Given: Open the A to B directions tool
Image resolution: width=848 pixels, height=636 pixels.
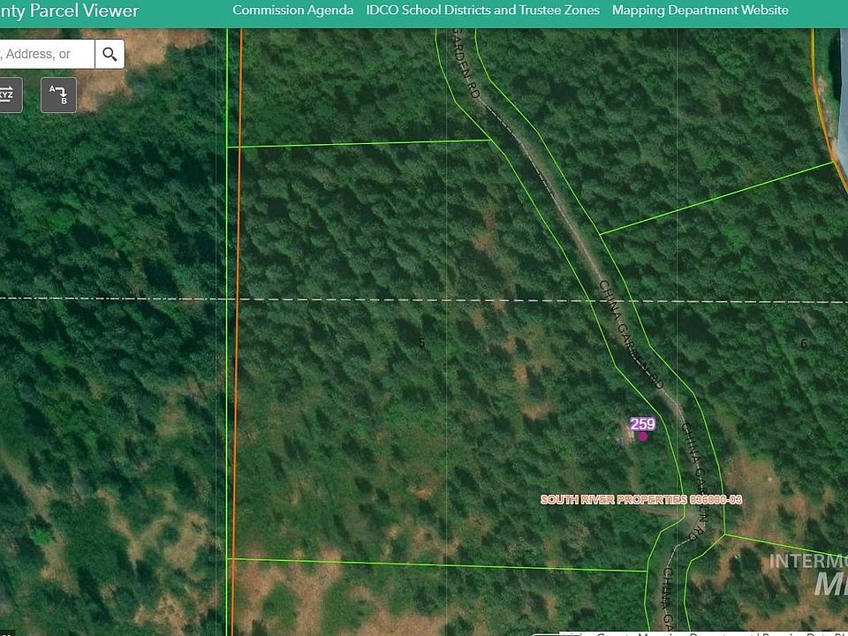Looking at the screenshot, I should tap(58, 95).
